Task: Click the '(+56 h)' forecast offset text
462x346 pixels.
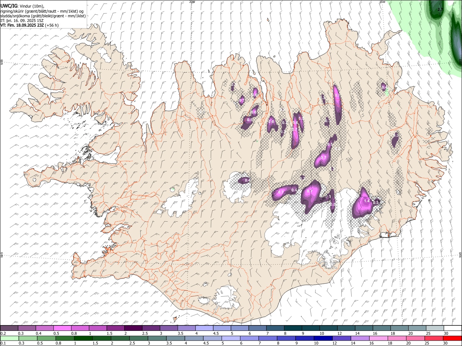Action: point(52,25)
